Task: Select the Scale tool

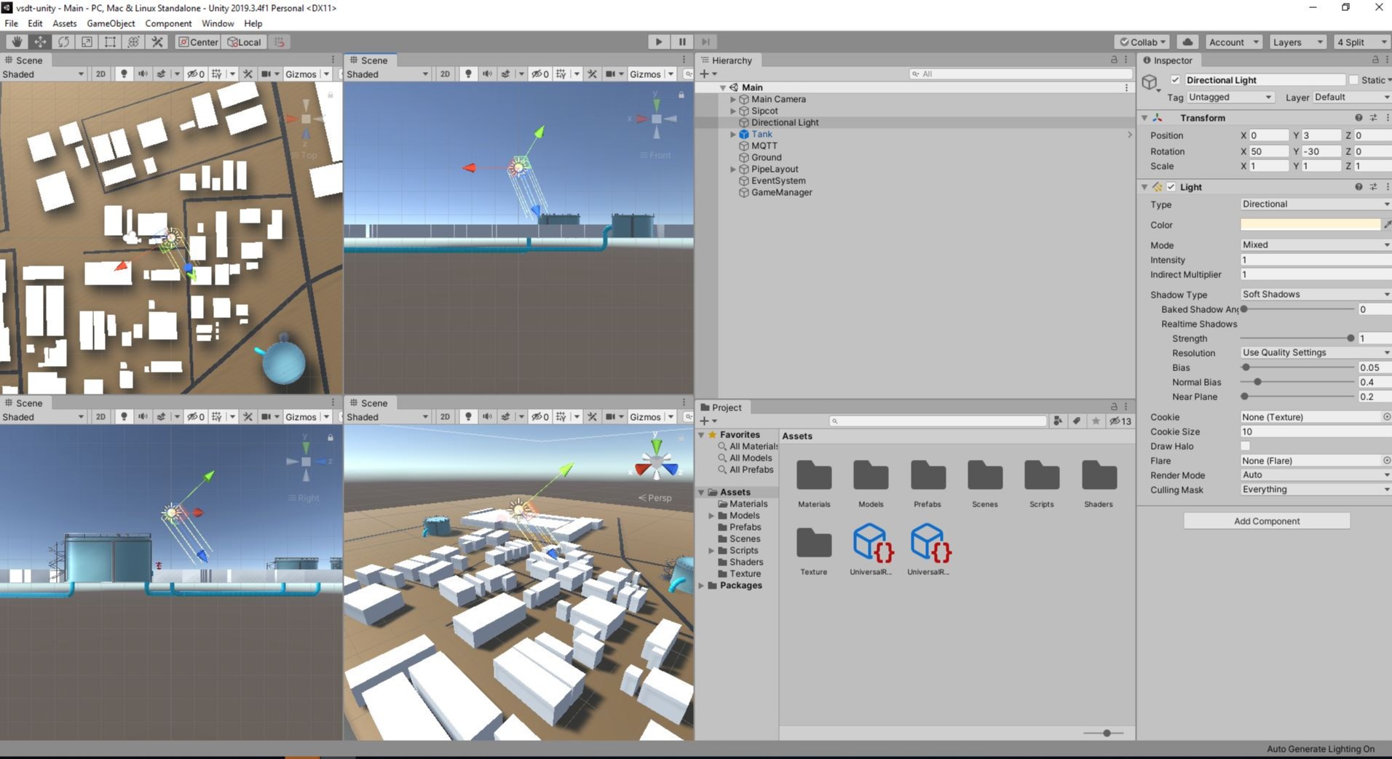Action: click(x=87, y=42)
